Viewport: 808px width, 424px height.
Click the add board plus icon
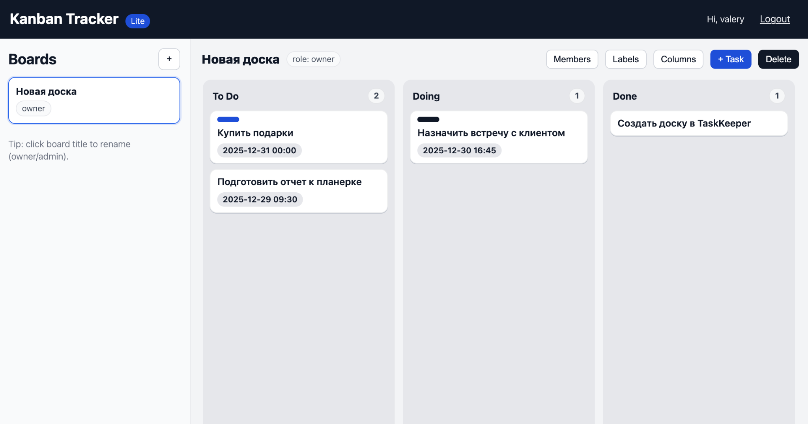(x=169, y=59)
